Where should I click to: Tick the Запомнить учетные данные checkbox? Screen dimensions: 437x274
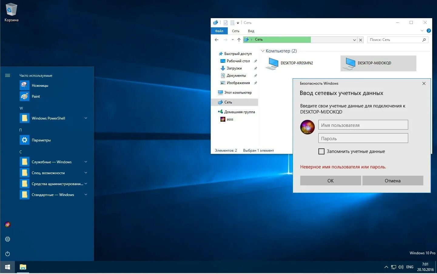click(321, 151)
